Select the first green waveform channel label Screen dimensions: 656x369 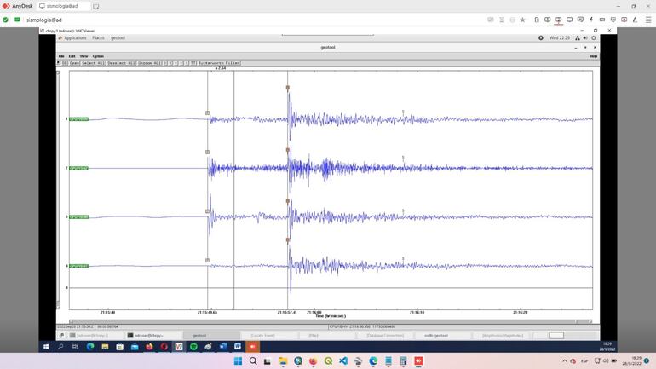79,119
